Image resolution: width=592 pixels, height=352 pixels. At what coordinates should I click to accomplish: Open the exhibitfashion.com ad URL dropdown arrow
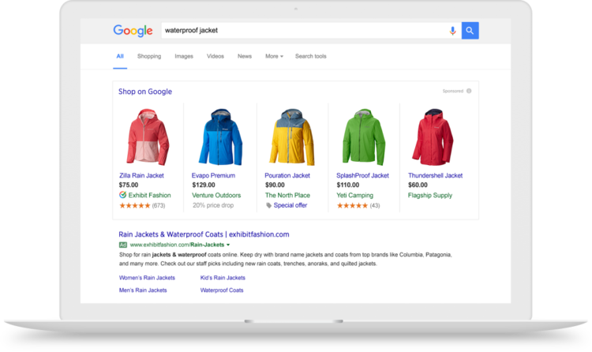point(228,245)
